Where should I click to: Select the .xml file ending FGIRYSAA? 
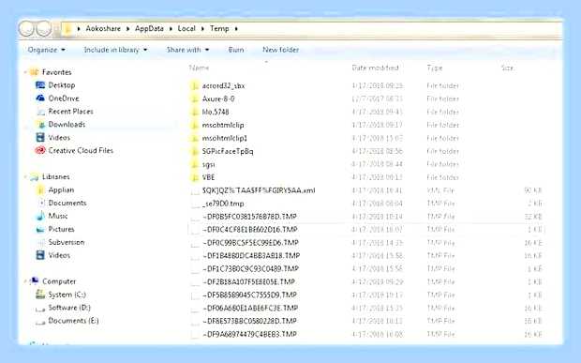pyautogui.click(x=259, y=190)
